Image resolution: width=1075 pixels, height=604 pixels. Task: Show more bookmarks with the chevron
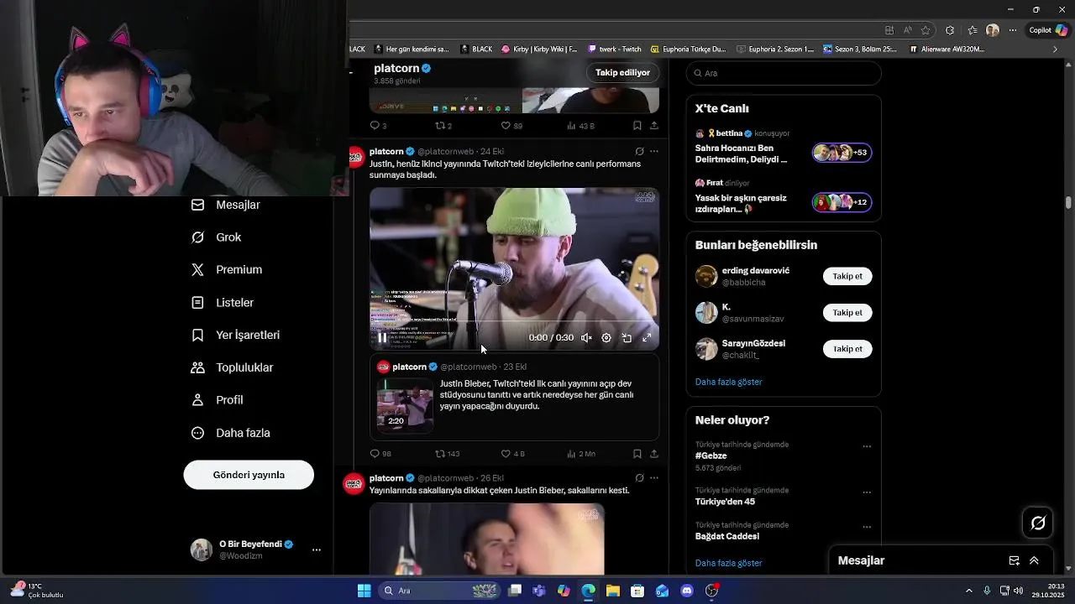point(1055,49)
